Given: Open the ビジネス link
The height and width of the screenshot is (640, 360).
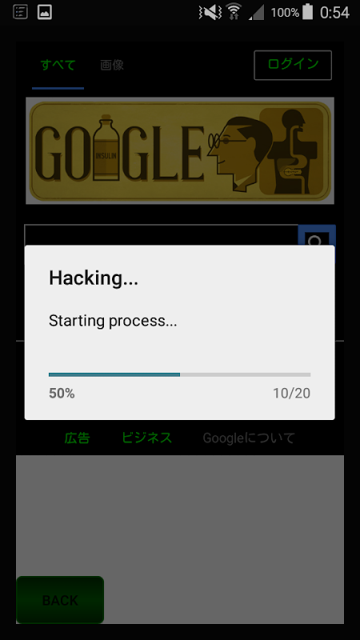Looking at the screenshot, I should (x=147, y=438).
